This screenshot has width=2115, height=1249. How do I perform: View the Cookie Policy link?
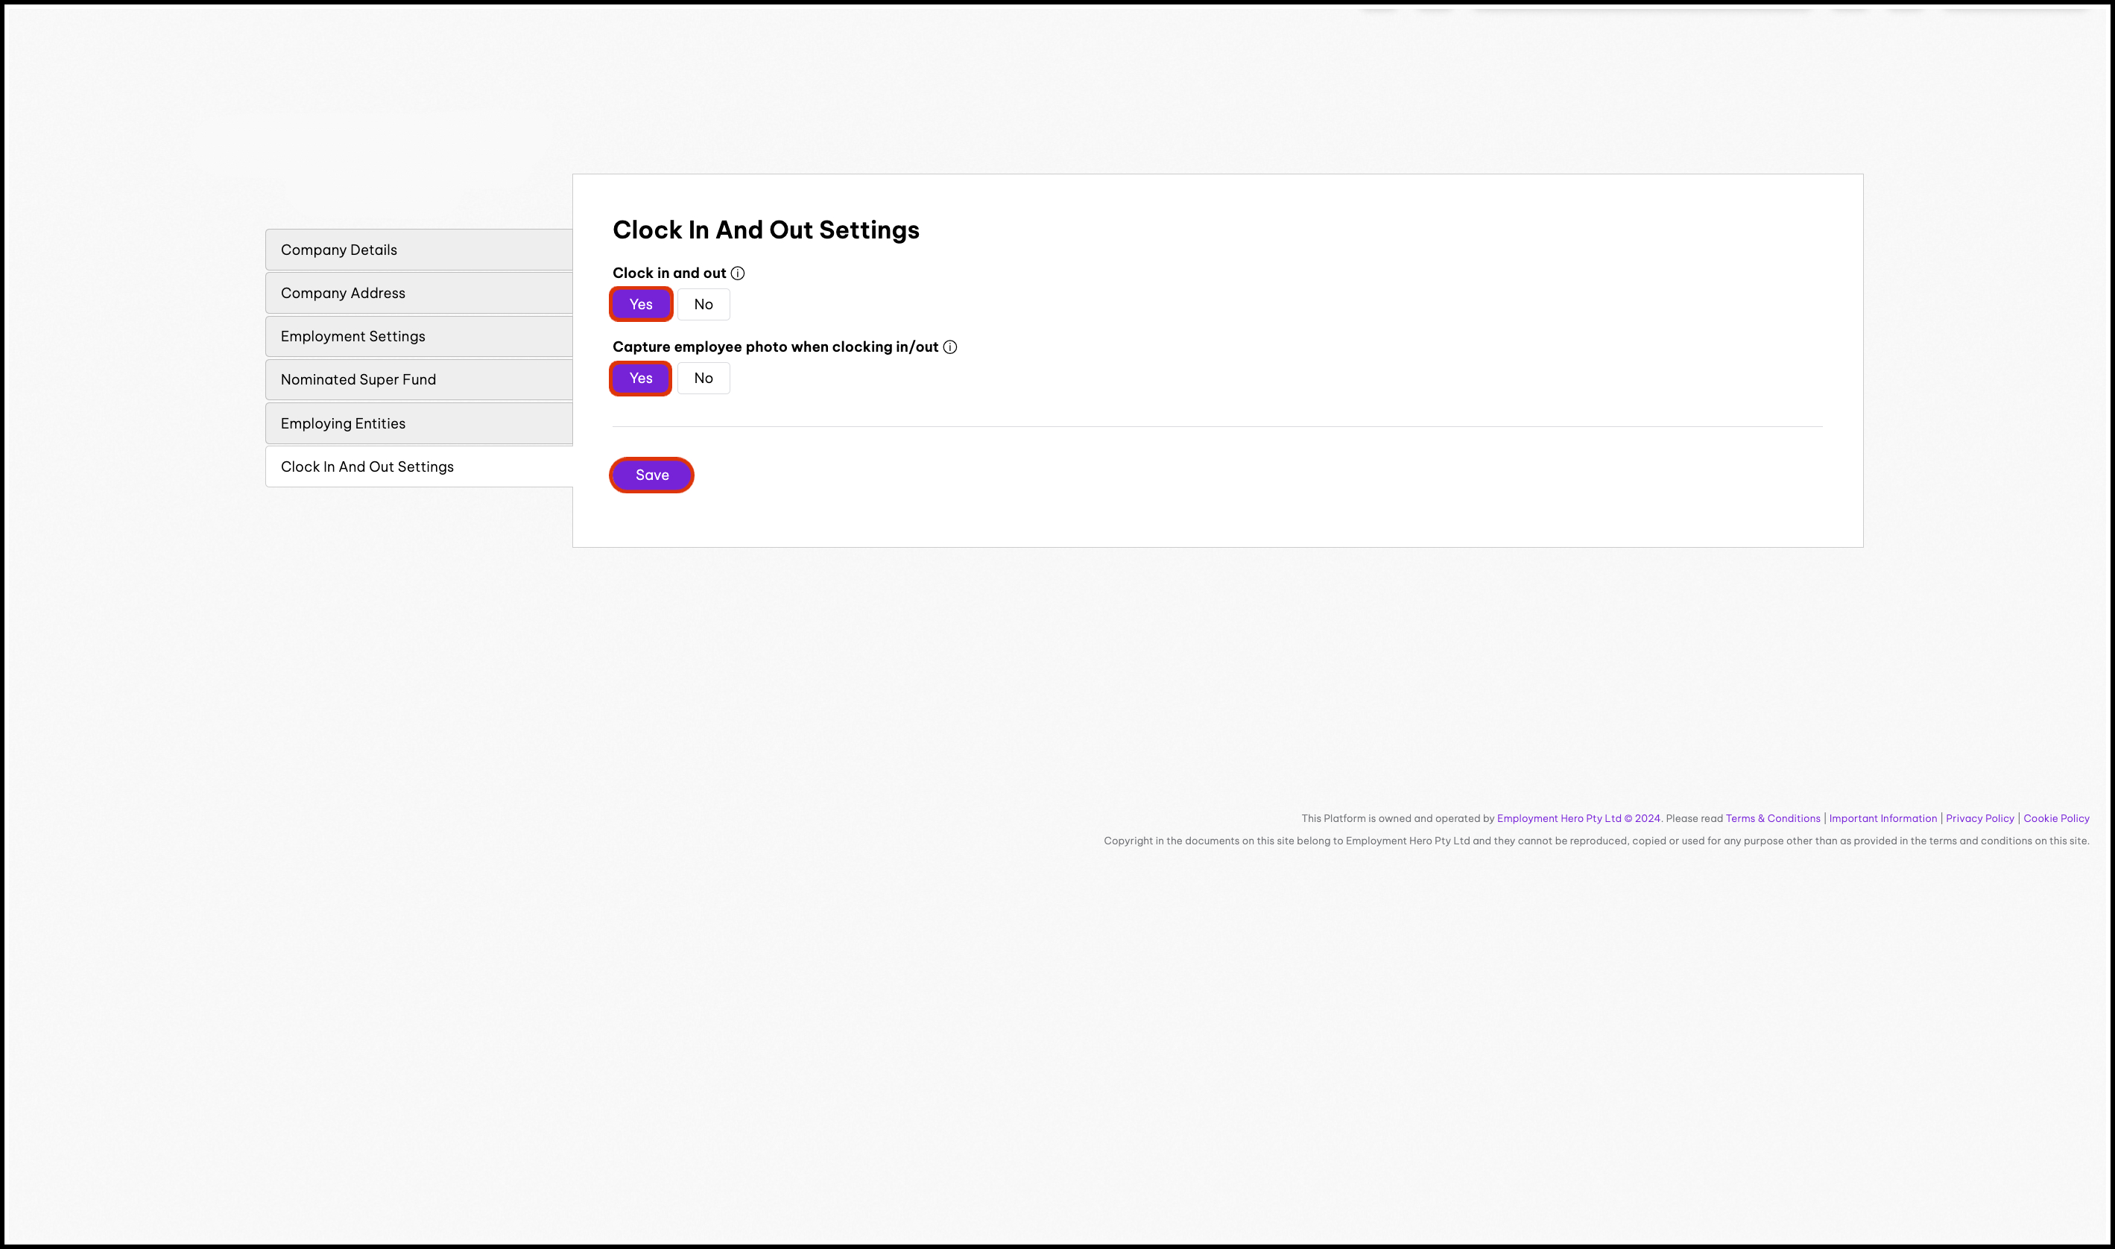(2055, 818)
